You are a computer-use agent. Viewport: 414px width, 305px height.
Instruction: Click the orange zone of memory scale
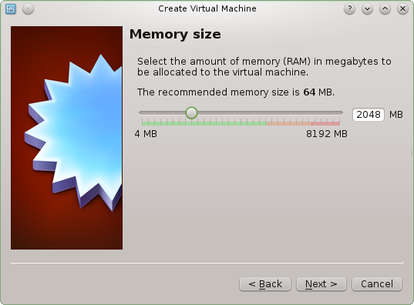tap(289, 122)
